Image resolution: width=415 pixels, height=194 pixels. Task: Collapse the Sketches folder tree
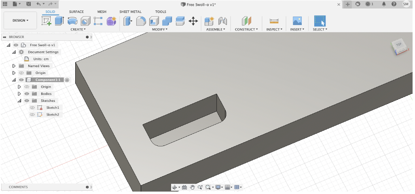[19, 101]
